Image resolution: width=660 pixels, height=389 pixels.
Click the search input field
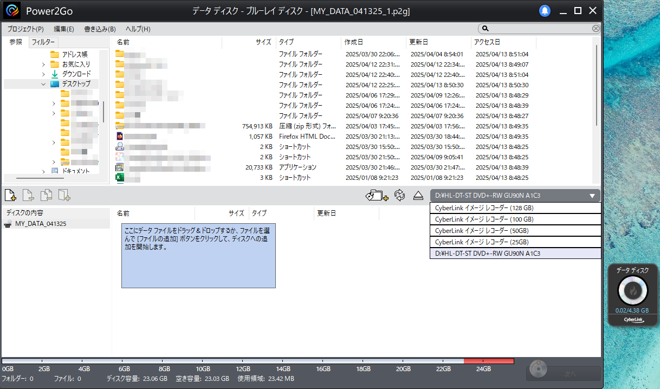click(540, 29)
